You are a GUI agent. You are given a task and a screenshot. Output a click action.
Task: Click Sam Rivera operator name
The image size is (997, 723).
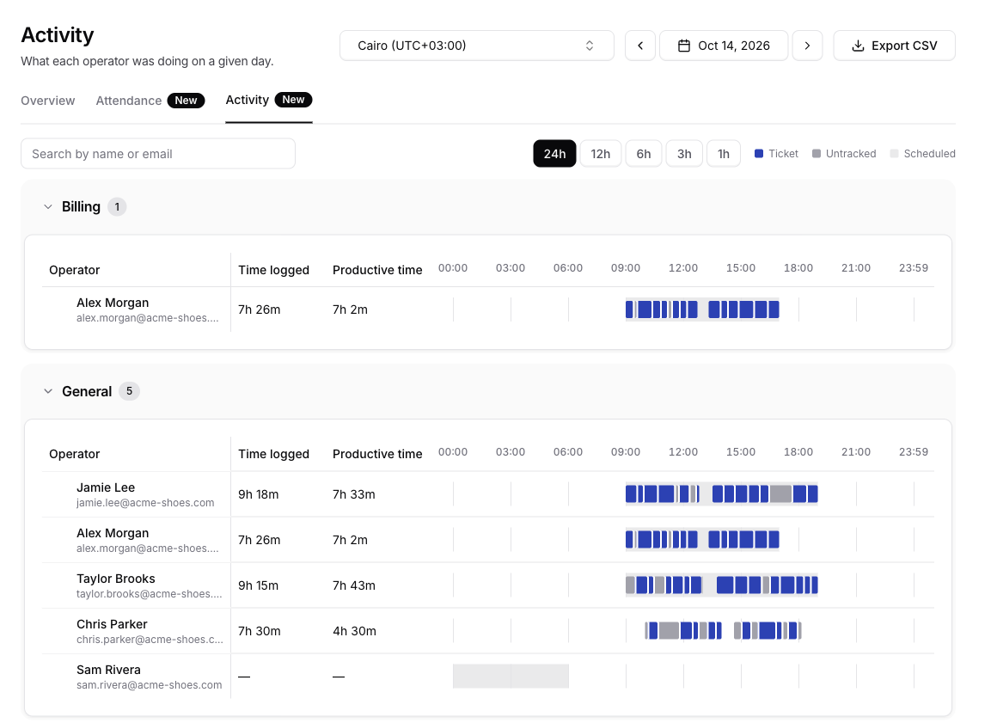click(x=109, y=671)
